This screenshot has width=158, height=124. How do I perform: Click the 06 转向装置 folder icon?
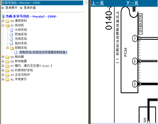tap(7, 61)
